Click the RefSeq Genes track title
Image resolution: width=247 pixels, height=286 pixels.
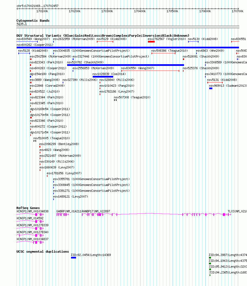click(x=28, y=208)
